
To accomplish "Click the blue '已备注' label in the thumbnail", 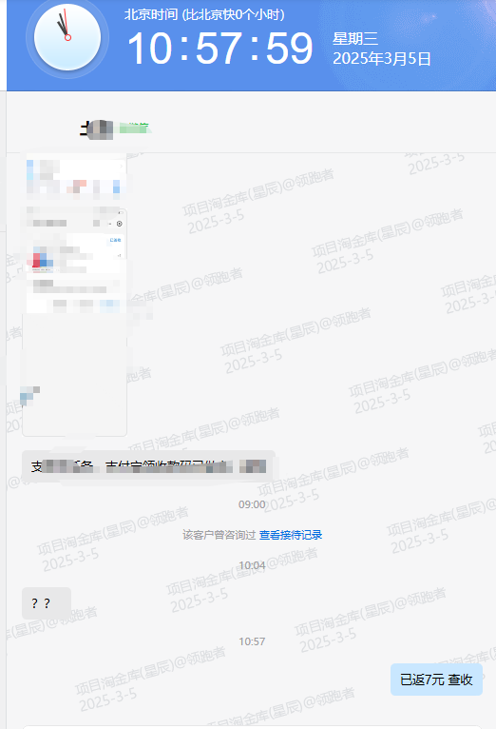I will point(115,240).
